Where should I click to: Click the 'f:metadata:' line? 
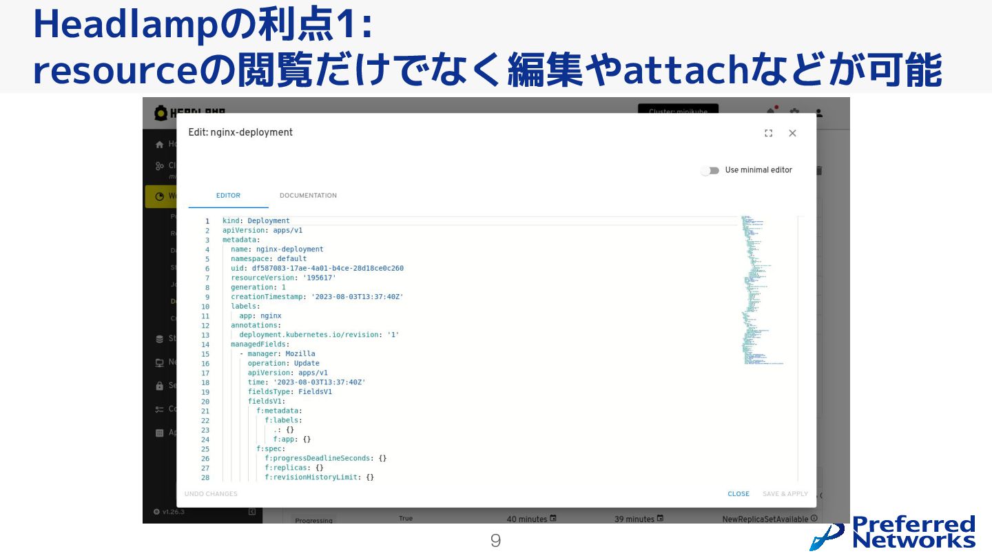pos(279,411)
